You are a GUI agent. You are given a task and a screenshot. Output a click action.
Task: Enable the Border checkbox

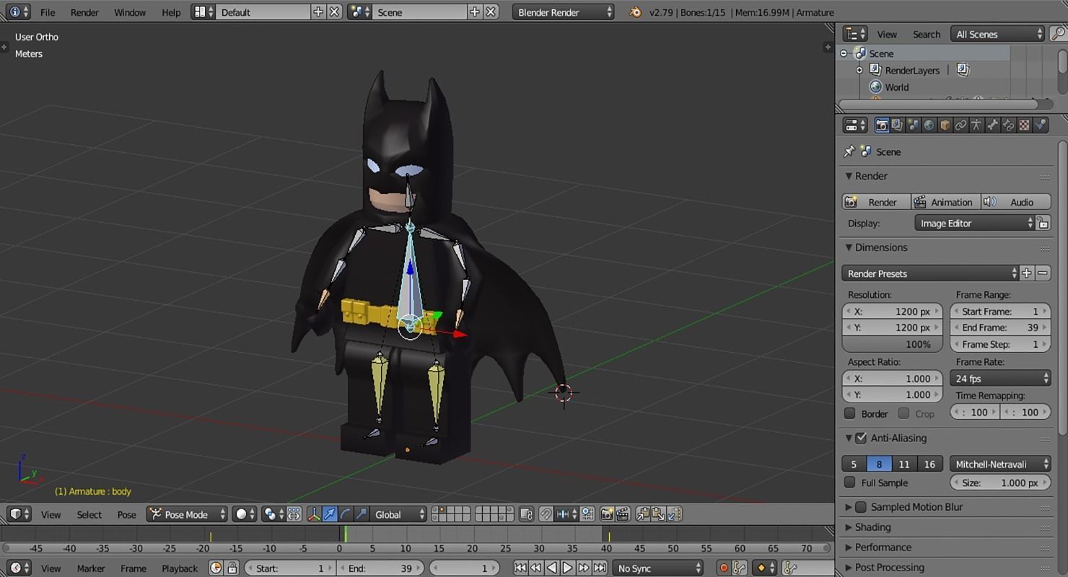pyautogui.click(x=850, y=413)
